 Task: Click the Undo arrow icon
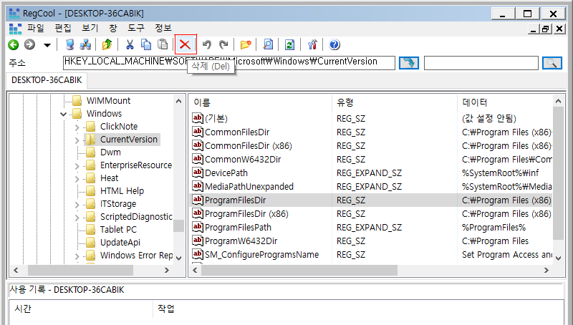(207, 45)
